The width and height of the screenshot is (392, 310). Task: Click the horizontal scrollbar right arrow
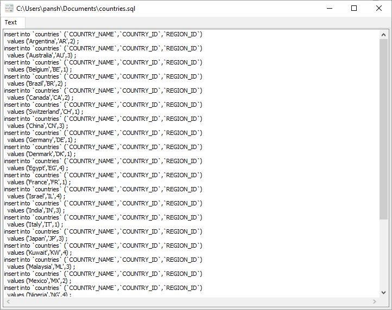click(375, 301)
